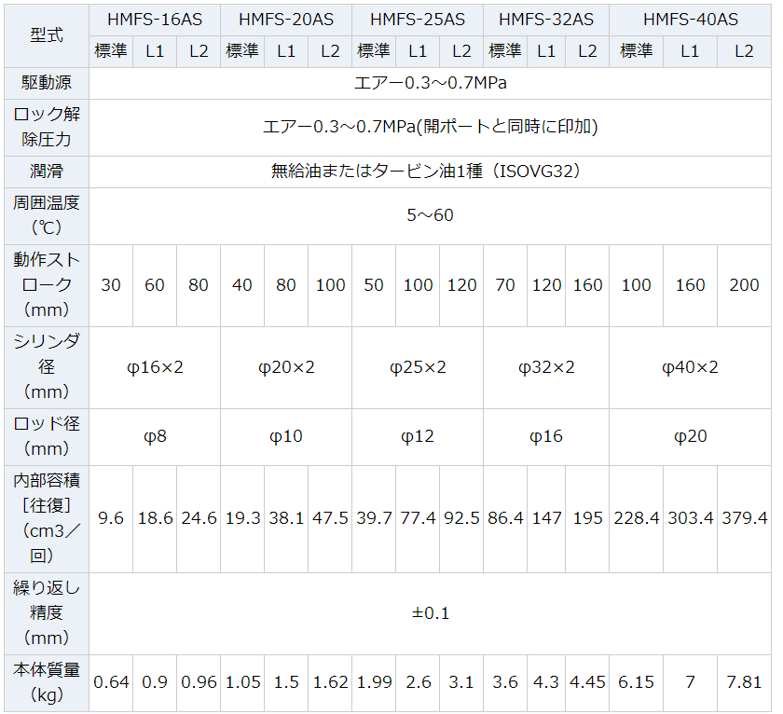Click body mass value 0.96

[x=199, y=683]
